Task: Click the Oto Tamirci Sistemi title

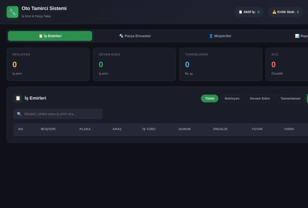Action: click(44, 8)
